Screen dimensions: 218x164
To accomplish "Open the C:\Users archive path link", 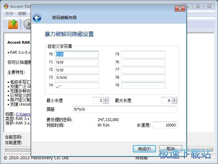I will [23, 114].
